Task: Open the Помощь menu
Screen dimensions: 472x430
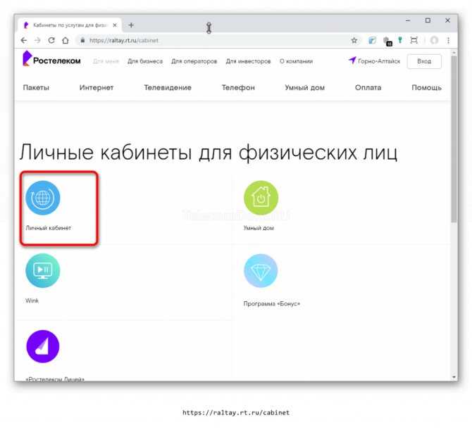Action: click(x=426, y=87)
